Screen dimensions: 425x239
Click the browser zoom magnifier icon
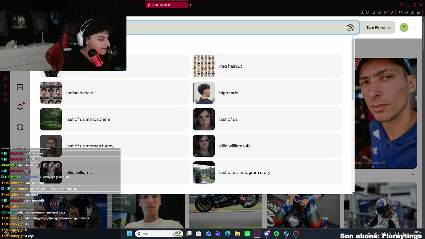tap(361, 12)
